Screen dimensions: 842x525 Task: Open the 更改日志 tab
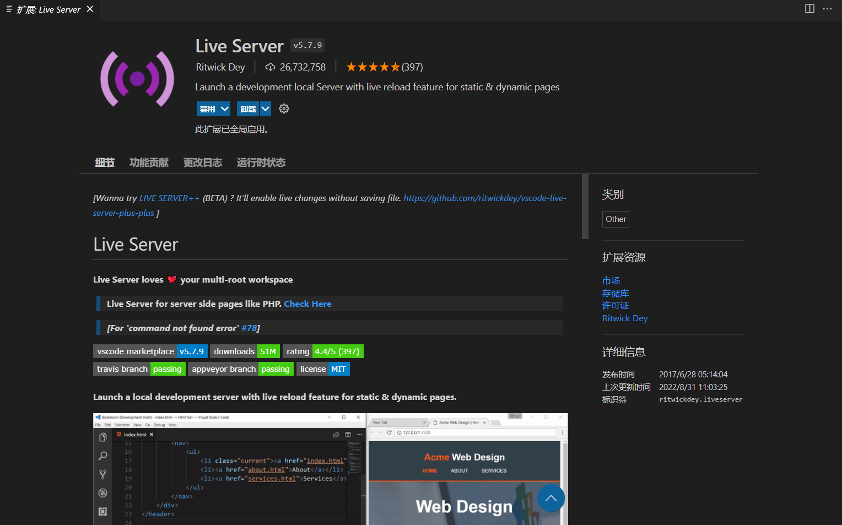(x=203, y=163)
